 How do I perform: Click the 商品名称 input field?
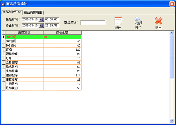(93, 23)
